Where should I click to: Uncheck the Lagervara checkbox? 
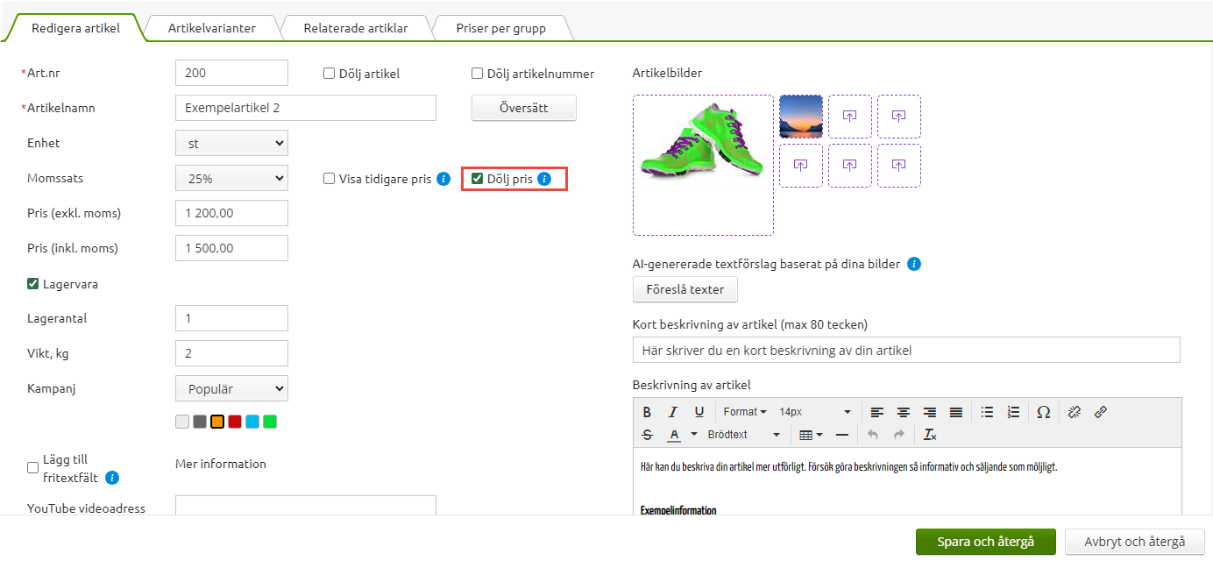33,284
